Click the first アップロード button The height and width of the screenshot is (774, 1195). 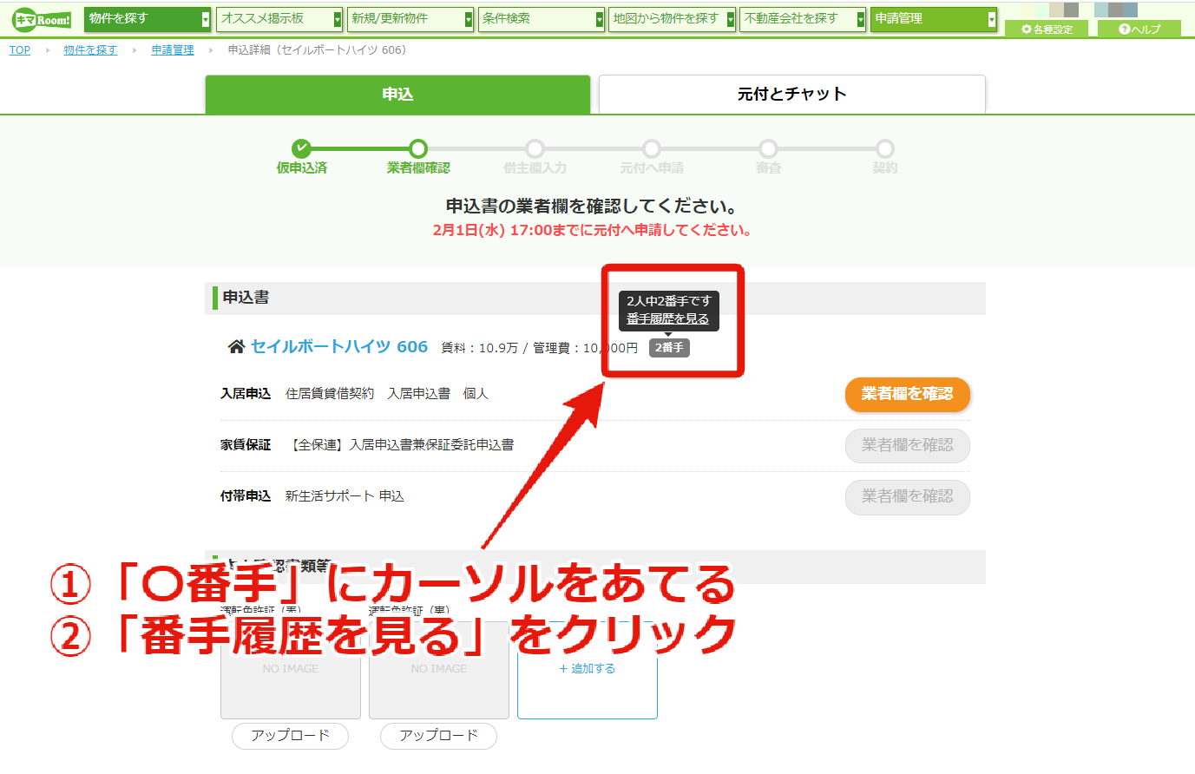tap(290, 736)
